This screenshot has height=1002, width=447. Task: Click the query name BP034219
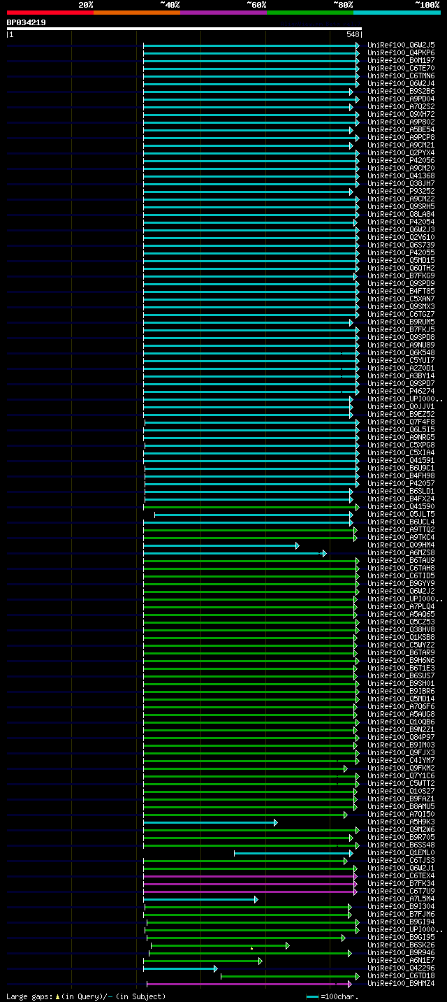(27, 22)
